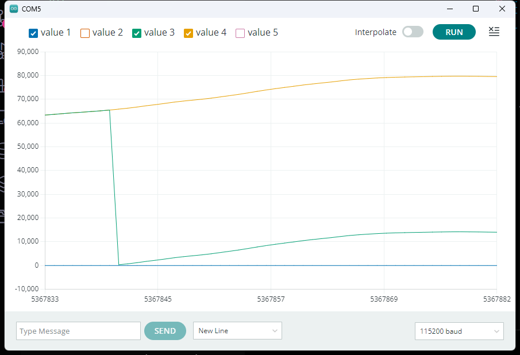Click the blue value 1 line at zero
The image size is (520, 355).
point(345,265)
